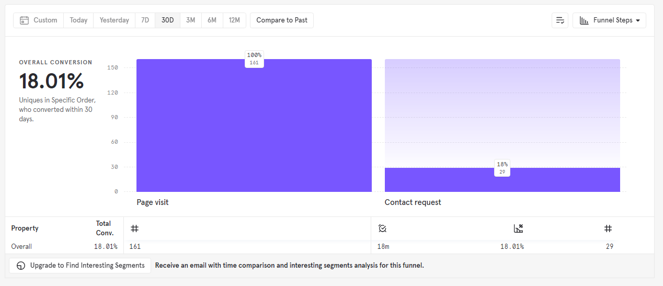Image resolution: width=663 pixels, height=286 pixels.
Task: Click the Page visit purple bar
Action: [x=254, y=125]
